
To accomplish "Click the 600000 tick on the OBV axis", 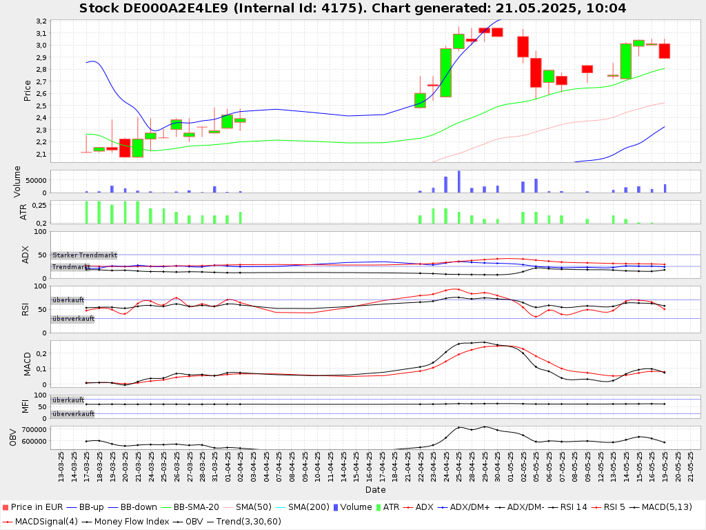I will click(34, 441).
